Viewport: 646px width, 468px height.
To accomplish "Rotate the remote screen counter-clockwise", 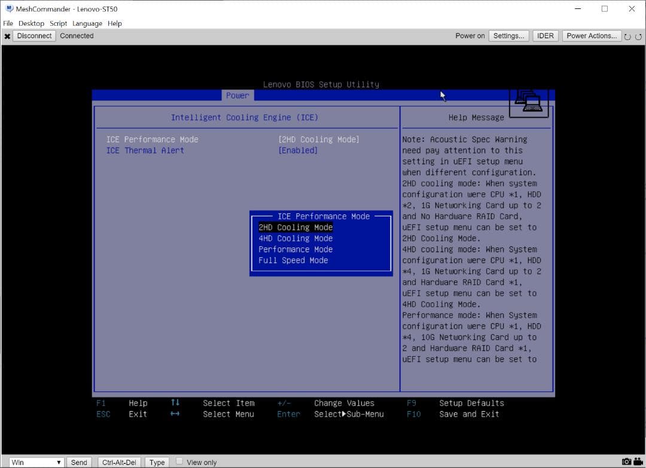I will [x=627, y=36].
